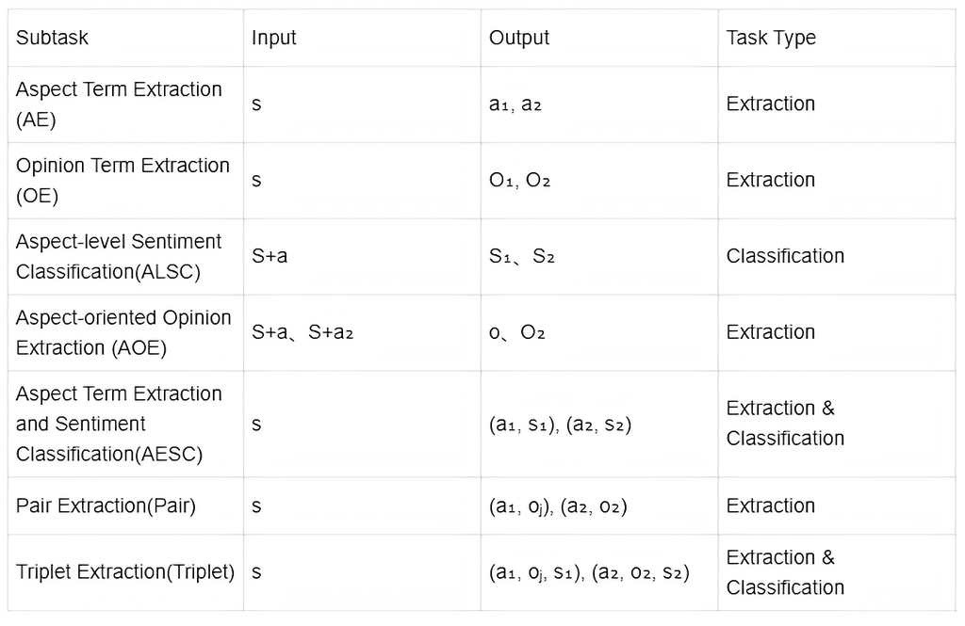Click the Task Type column header

(837, 38)
